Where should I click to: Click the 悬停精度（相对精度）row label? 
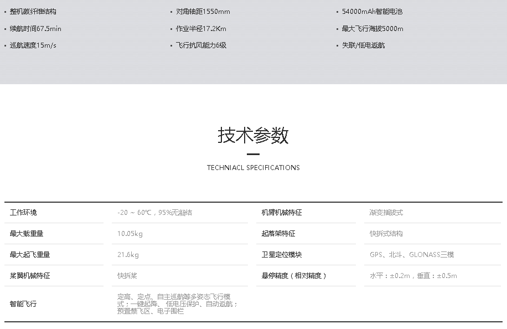[x=294, y=276]
